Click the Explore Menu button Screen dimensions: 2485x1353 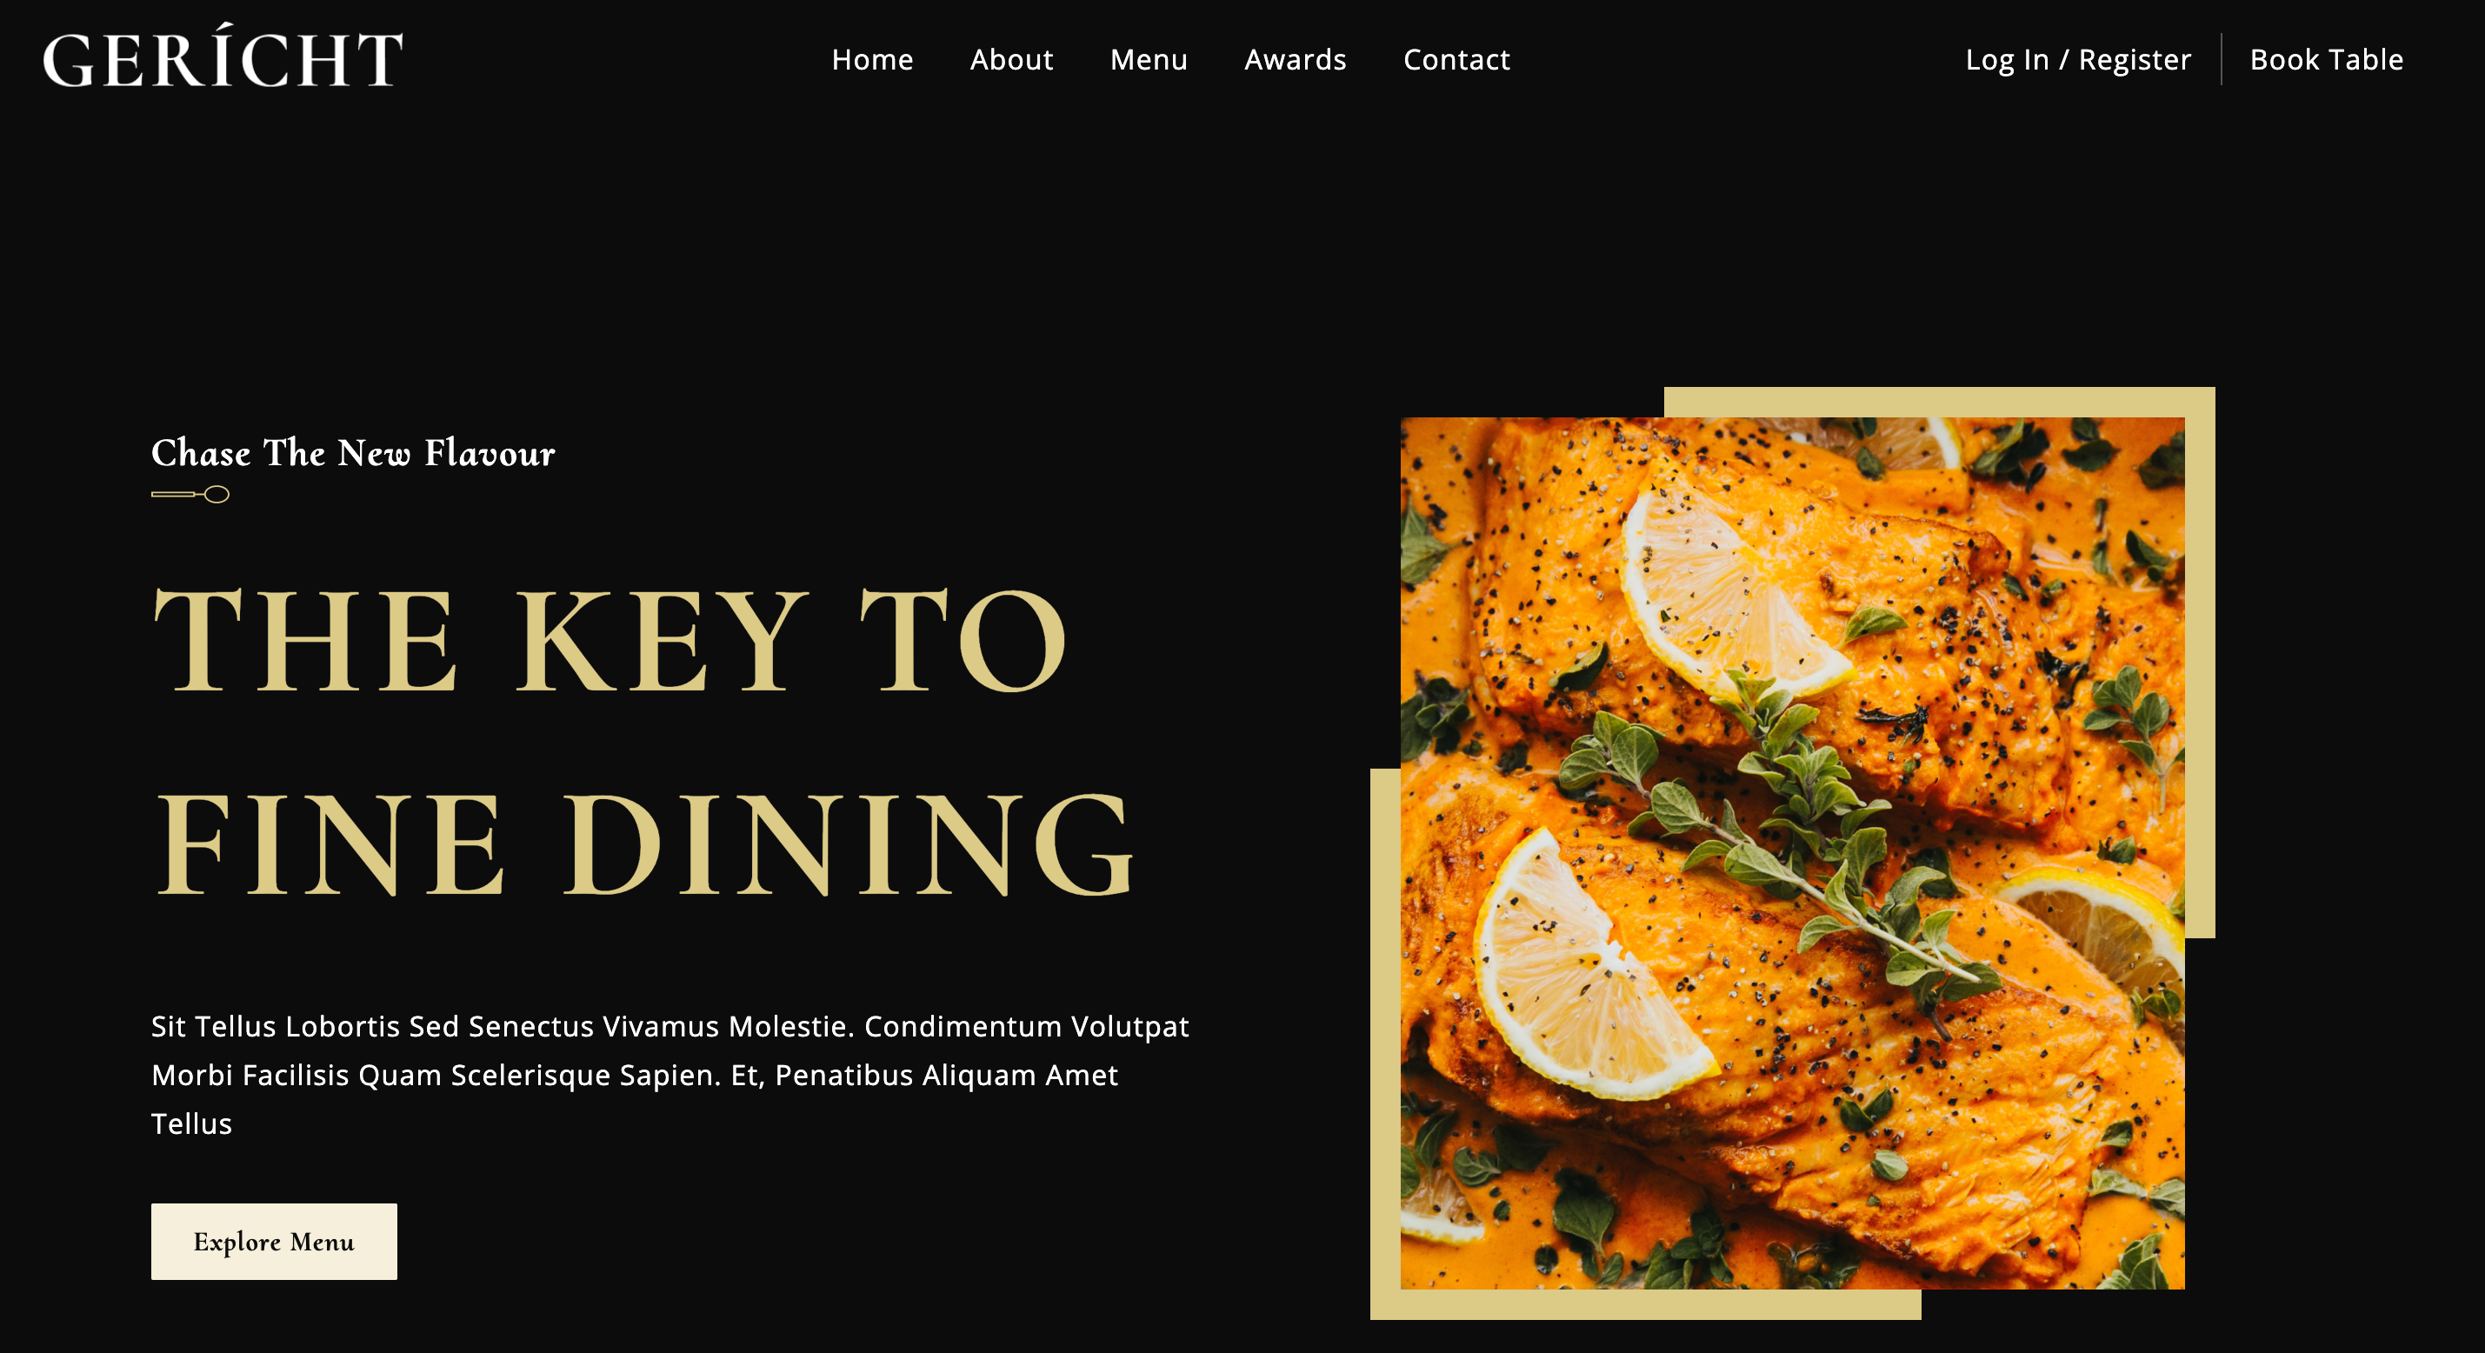[x=274, y=1241]
